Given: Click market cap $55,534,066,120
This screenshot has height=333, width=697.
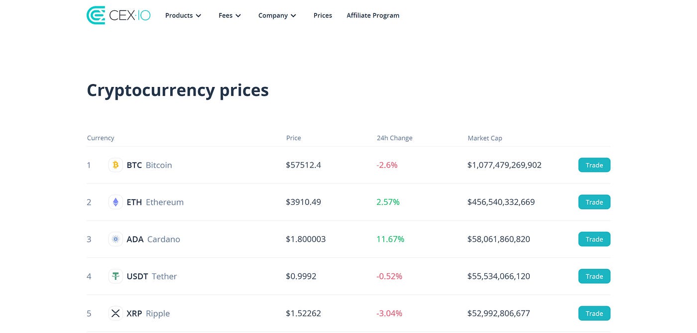Looking at the screenshot, I should [x=498, y=276].
